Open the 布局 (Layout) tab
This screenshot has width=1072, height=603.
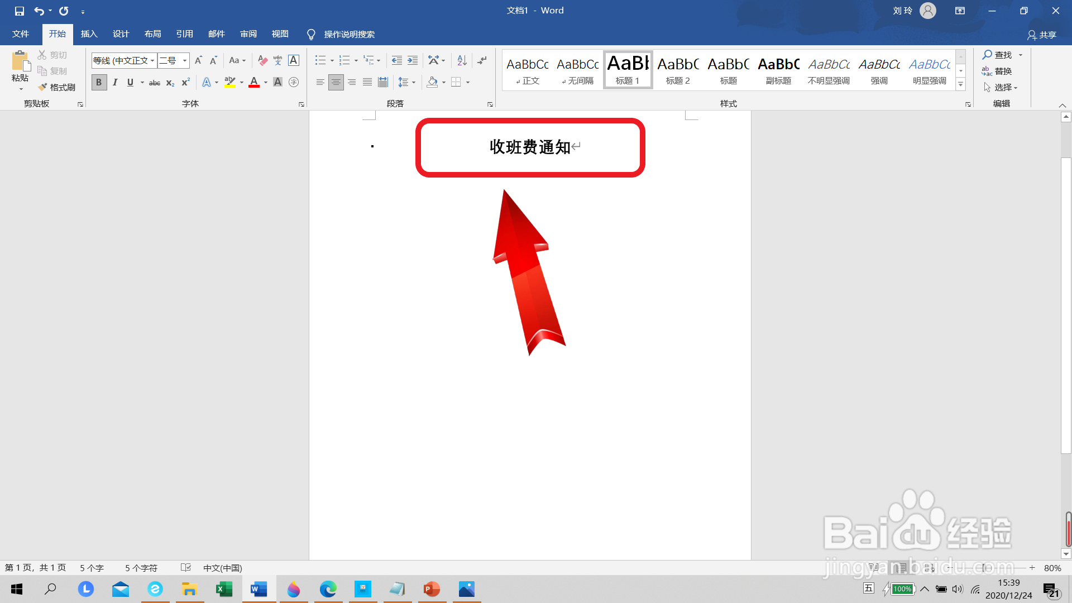pyautogui.click(x=152, y=34)
